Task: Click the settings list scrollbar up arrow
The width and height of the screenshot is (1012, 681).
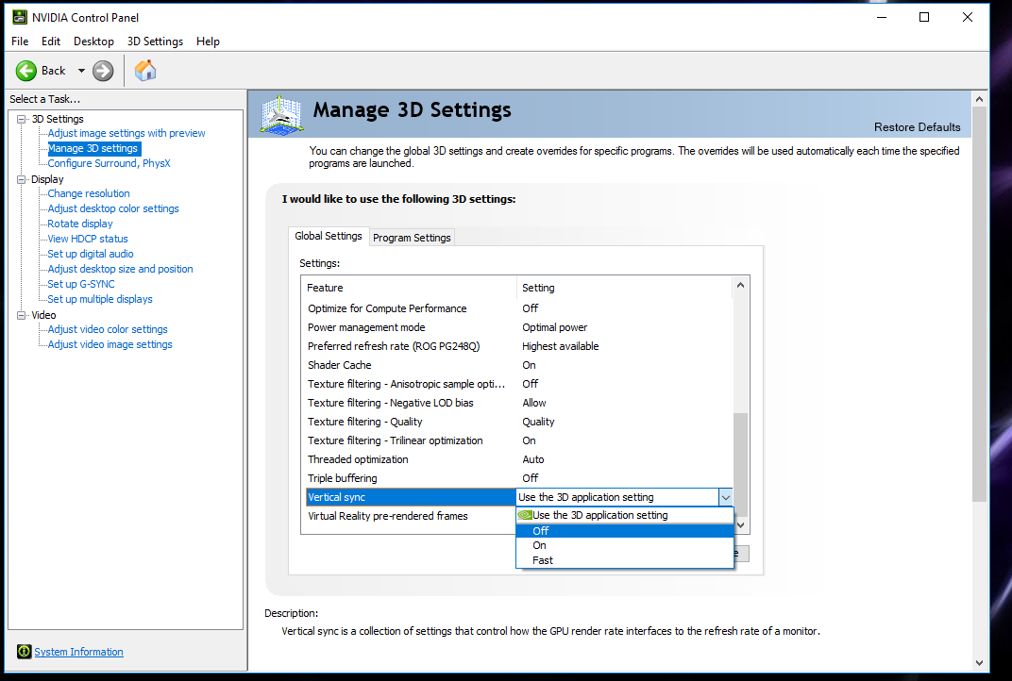Action: click(740, 285)
